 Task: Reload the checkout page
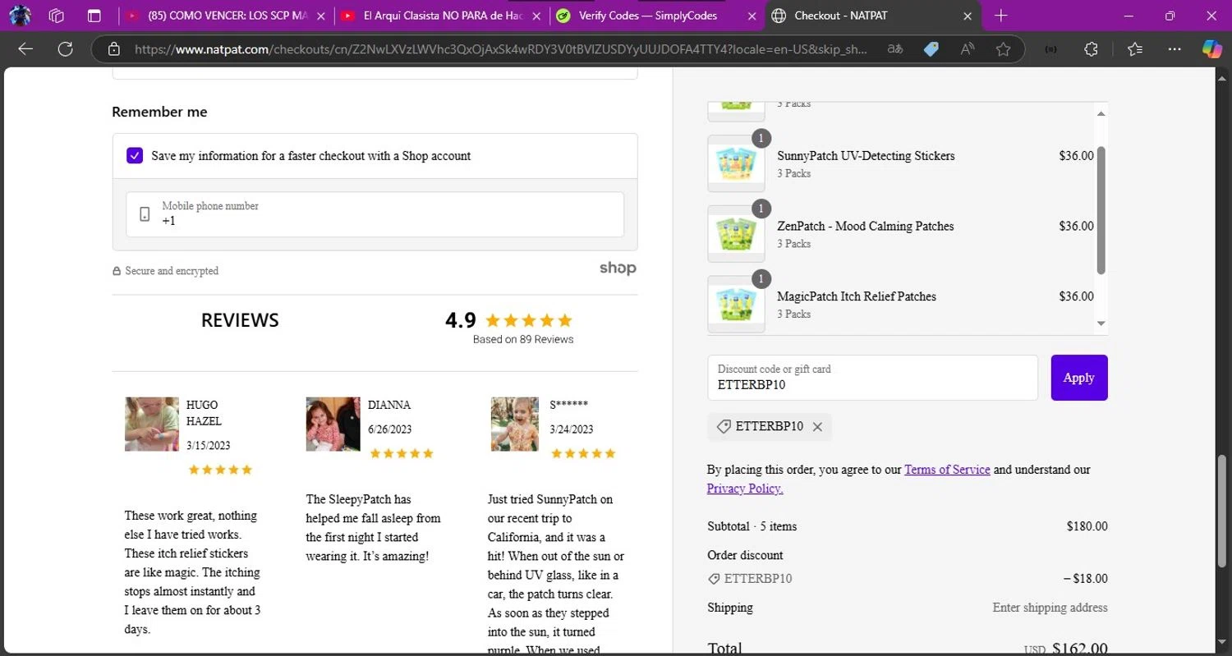[65, 49]
